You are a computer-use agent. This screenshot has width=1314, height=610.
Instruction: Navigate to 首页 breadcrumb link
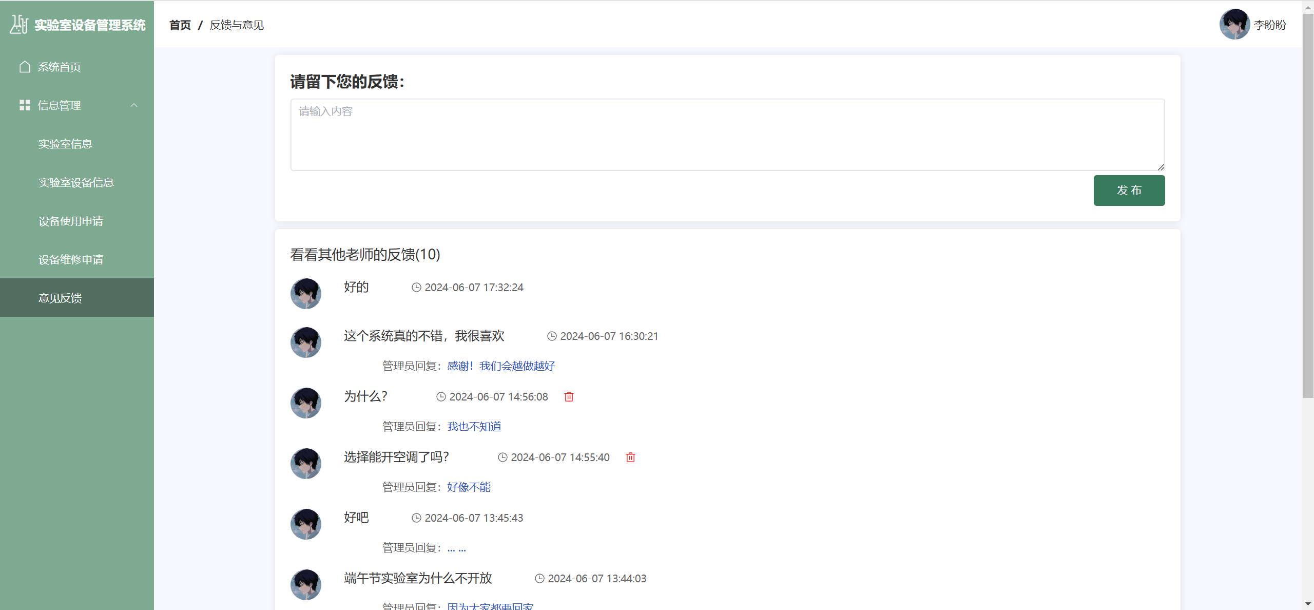(180, 25)
